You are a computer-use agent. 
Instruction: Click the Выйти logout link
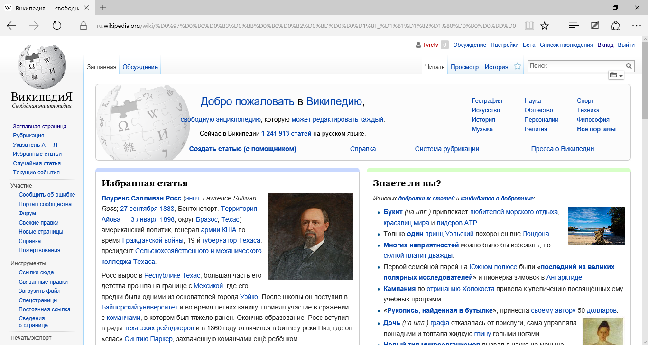click(626, 45)
